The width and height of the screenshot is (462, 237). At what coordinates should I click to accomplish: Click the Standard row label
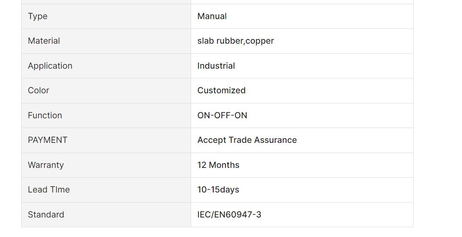tap(46, 215)
